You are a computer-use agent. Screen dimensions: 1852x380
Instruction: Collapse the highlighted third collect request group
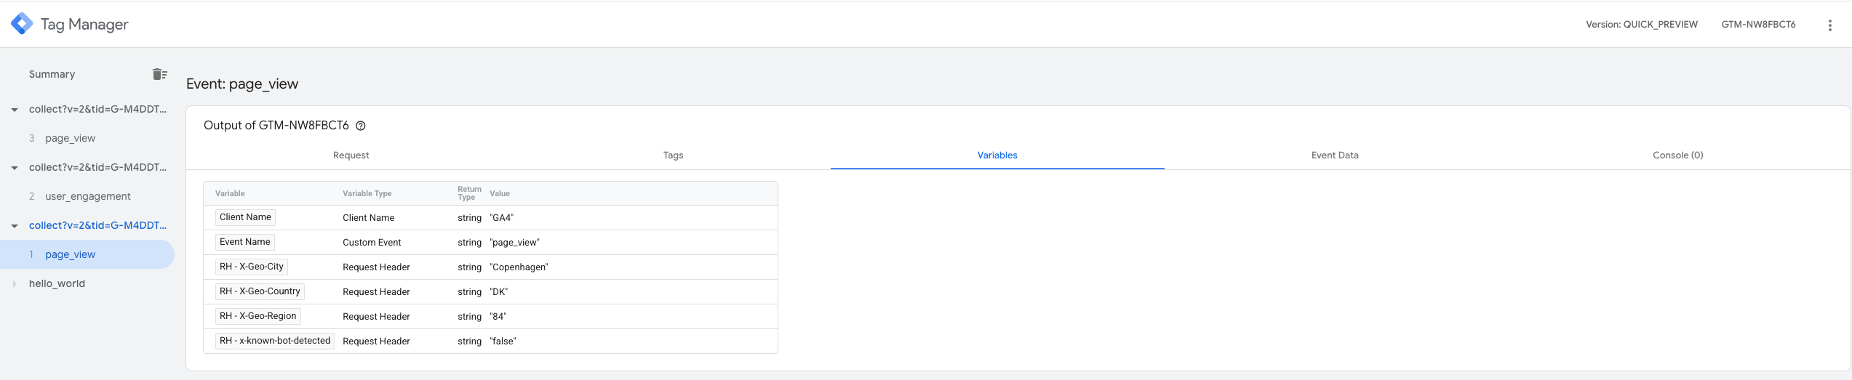click(x=15, y=226)
